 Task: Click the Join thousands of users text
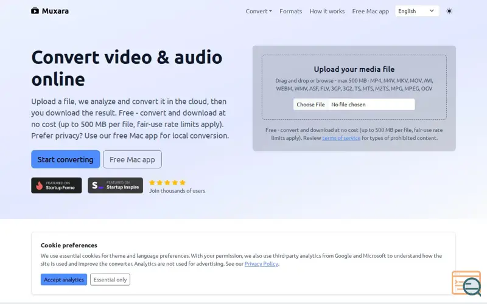pyautogui.click(x=177, y=191)
